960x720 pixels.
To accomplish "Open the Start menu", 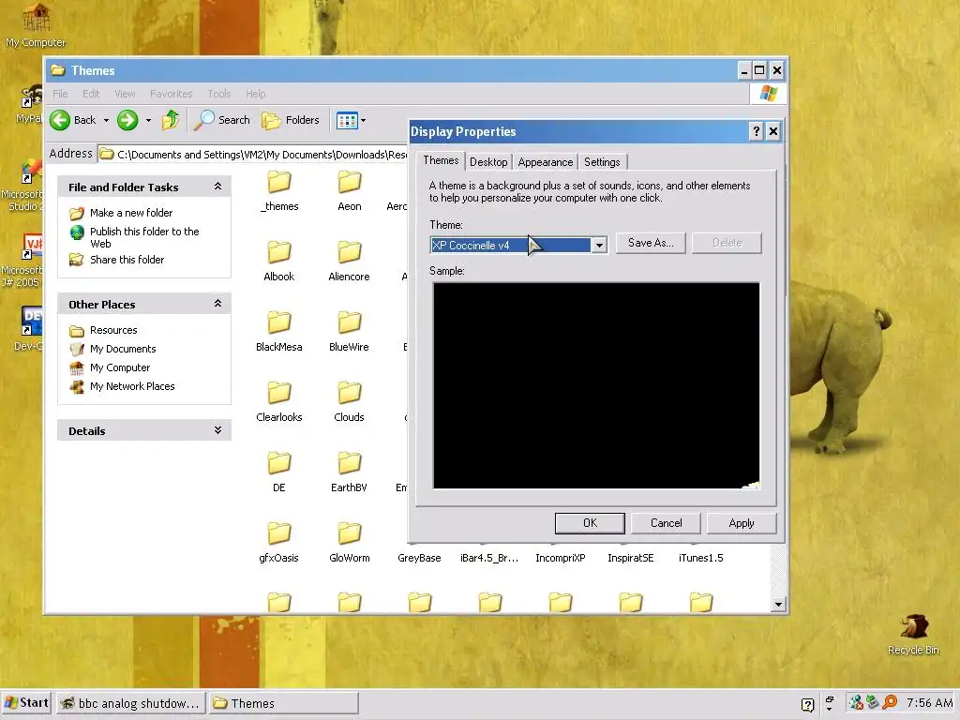I will [26, 703].
